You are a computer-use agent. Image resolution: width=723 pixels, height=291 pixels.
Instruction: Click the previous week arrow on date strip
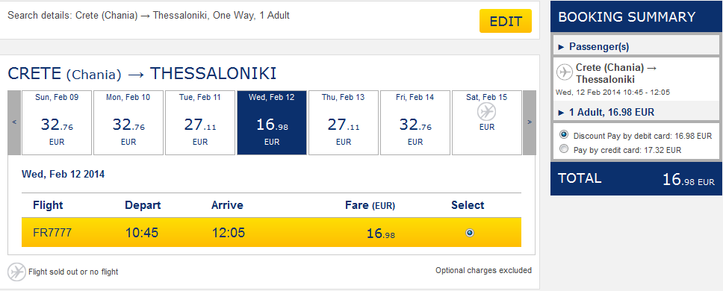pyautogui.click(x=14, y=122)
